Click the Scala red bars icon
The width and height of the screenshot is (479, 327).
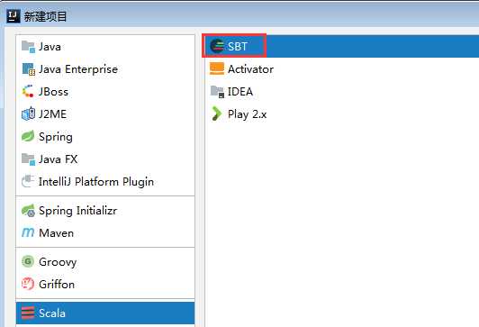coord(28,313)
